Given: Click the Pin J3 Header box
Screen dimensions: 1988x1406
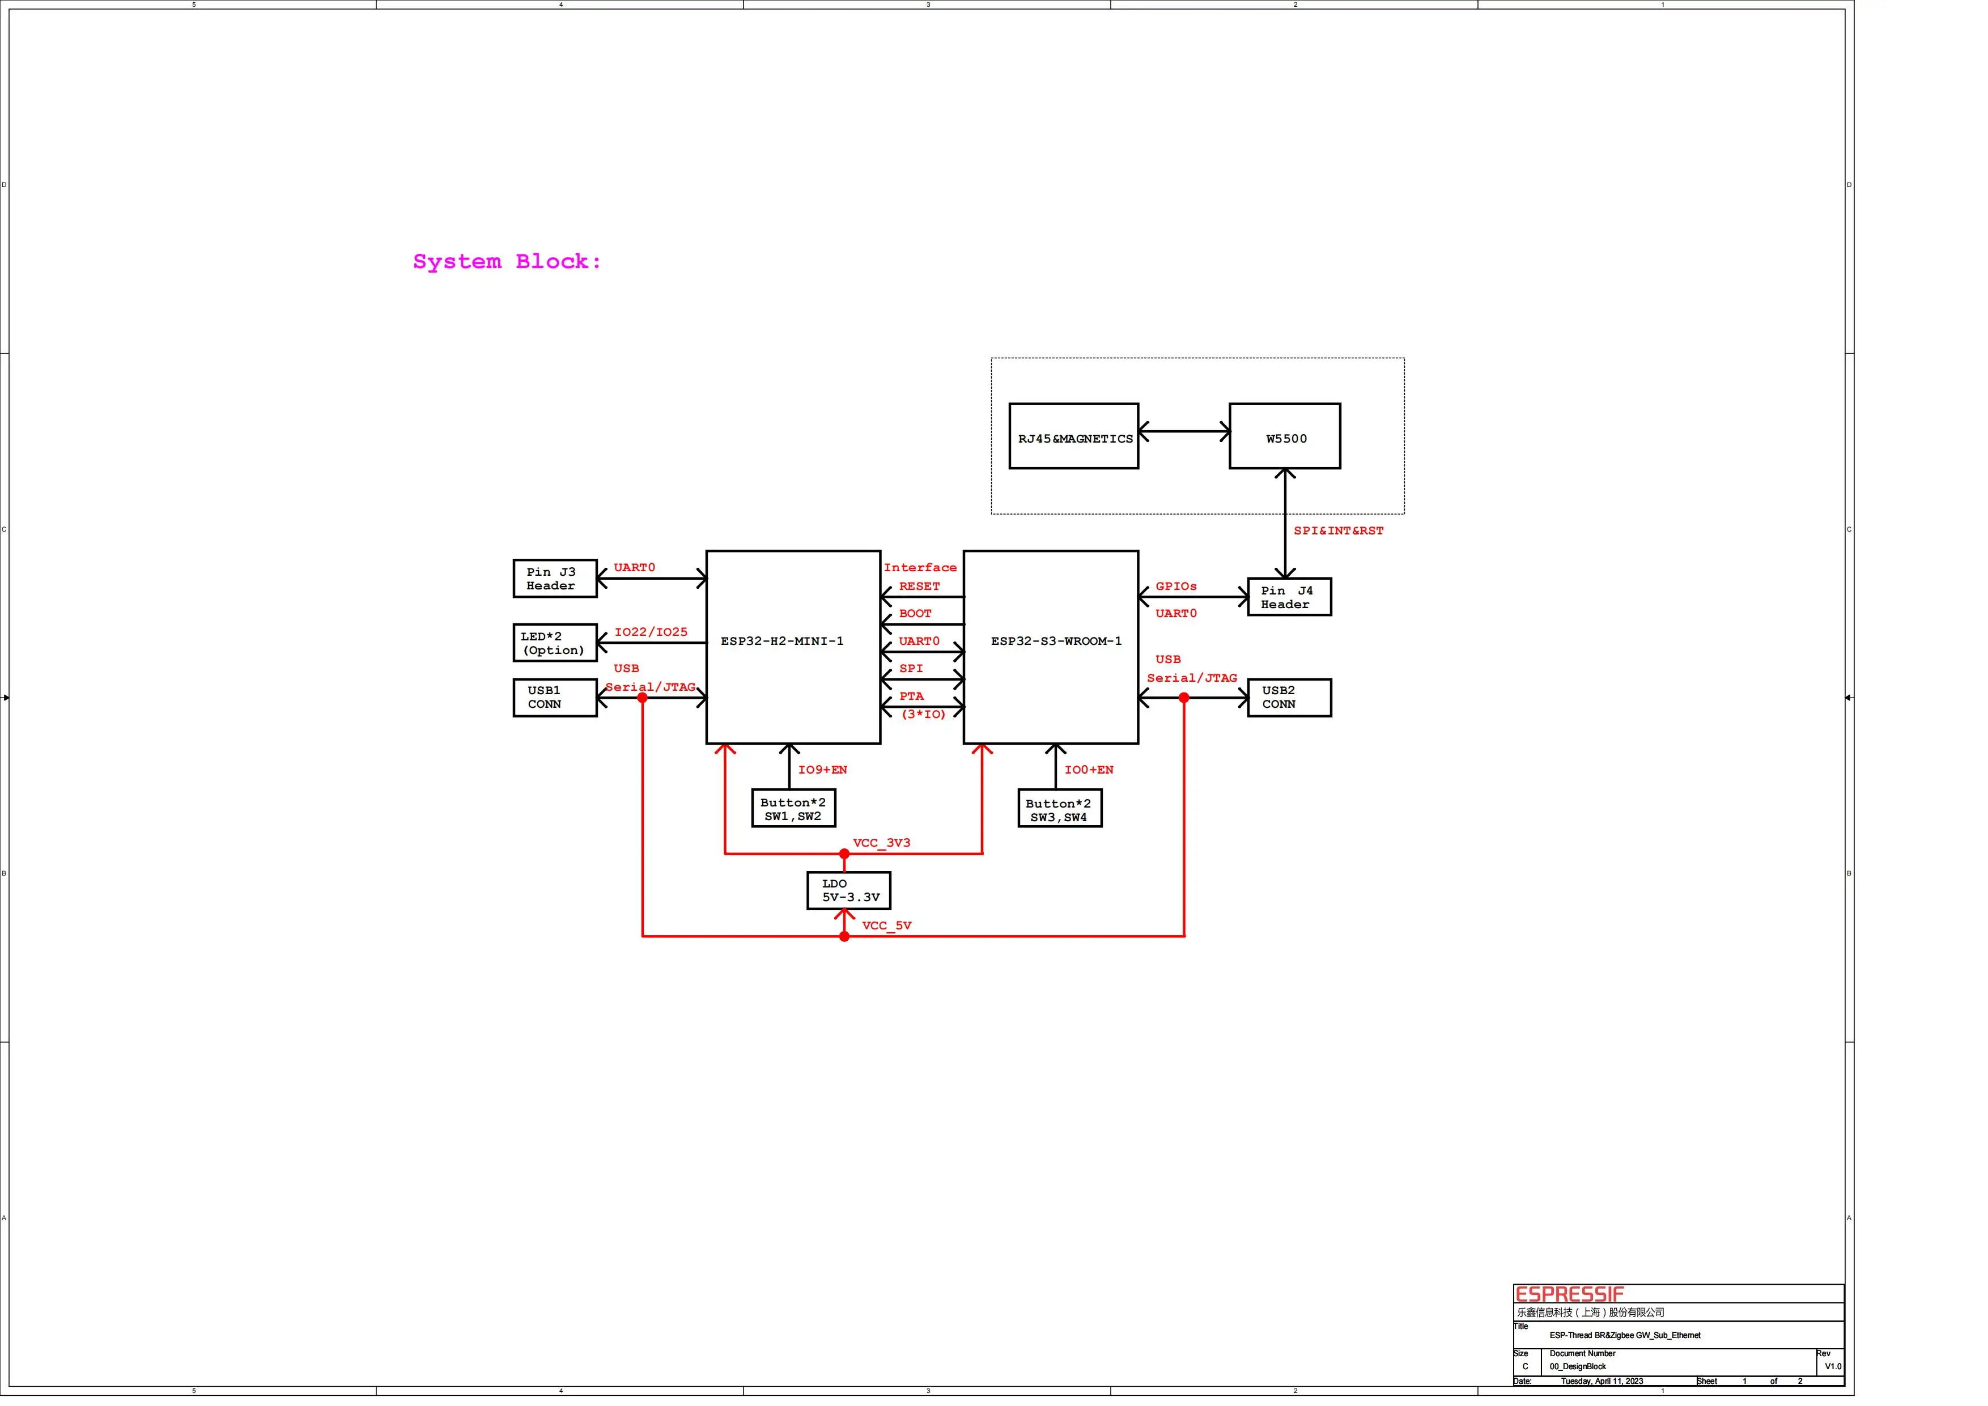Looking at the screenshot, I should point(555,579).
